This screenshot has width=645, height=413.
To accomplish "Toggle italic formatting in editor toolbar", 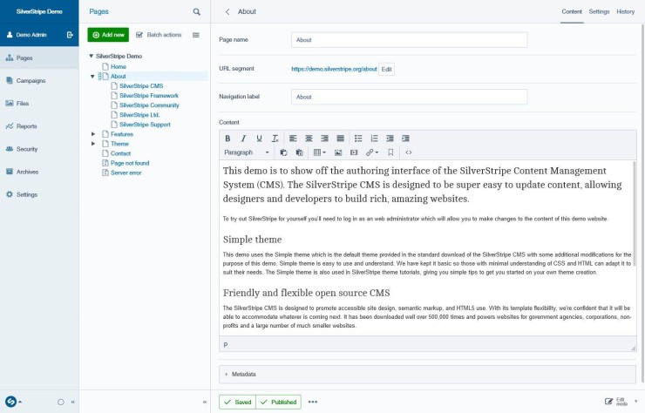I will click(243, 139).
